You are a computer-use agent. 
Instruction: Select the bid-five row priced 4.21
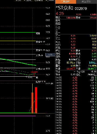pyautogui.click(x=76, y=48)
